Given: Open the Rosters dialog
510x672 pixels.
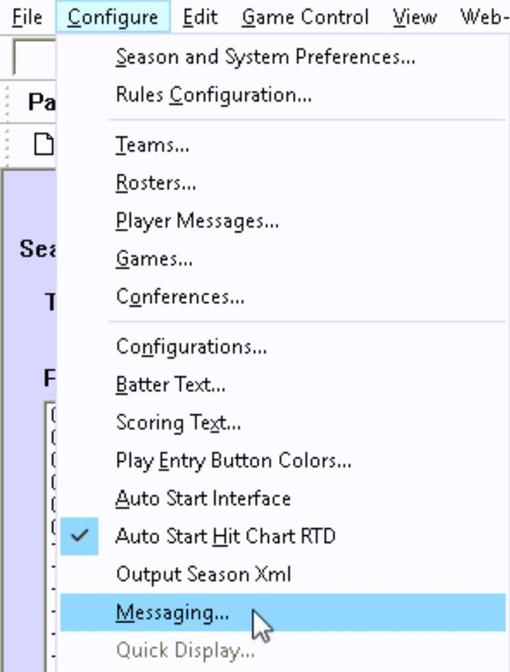Looking at the screenshot, I should tap(156, 183).
